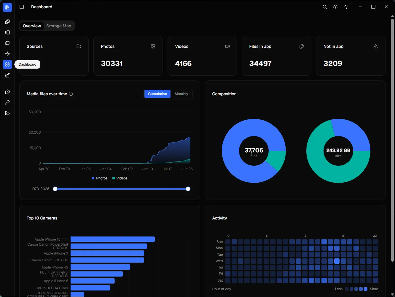The image size is (395, 297).
Task: Click the Top 10 Cameras heading
Action: coord(42,218)
